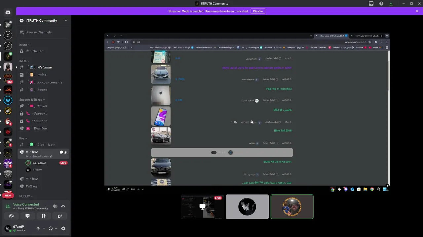Click d7ox69 user avatar in user panel
Image resolution: width=423 pixels, height=237 pixels.
8,228
